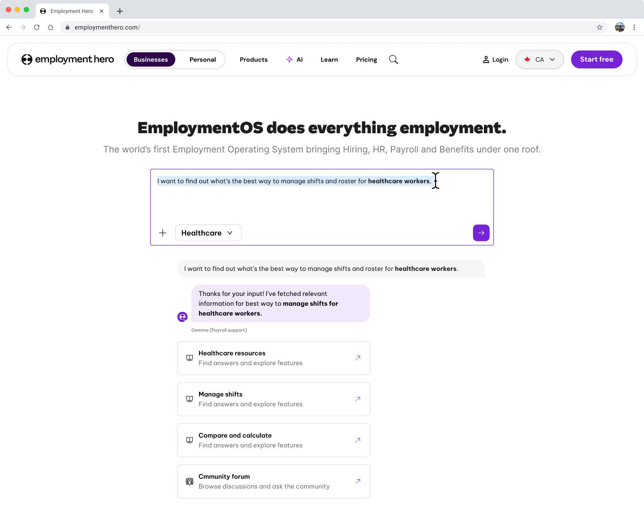Click the Gemma reply message bubble
The image size is (644, 527).
(281, 304)
